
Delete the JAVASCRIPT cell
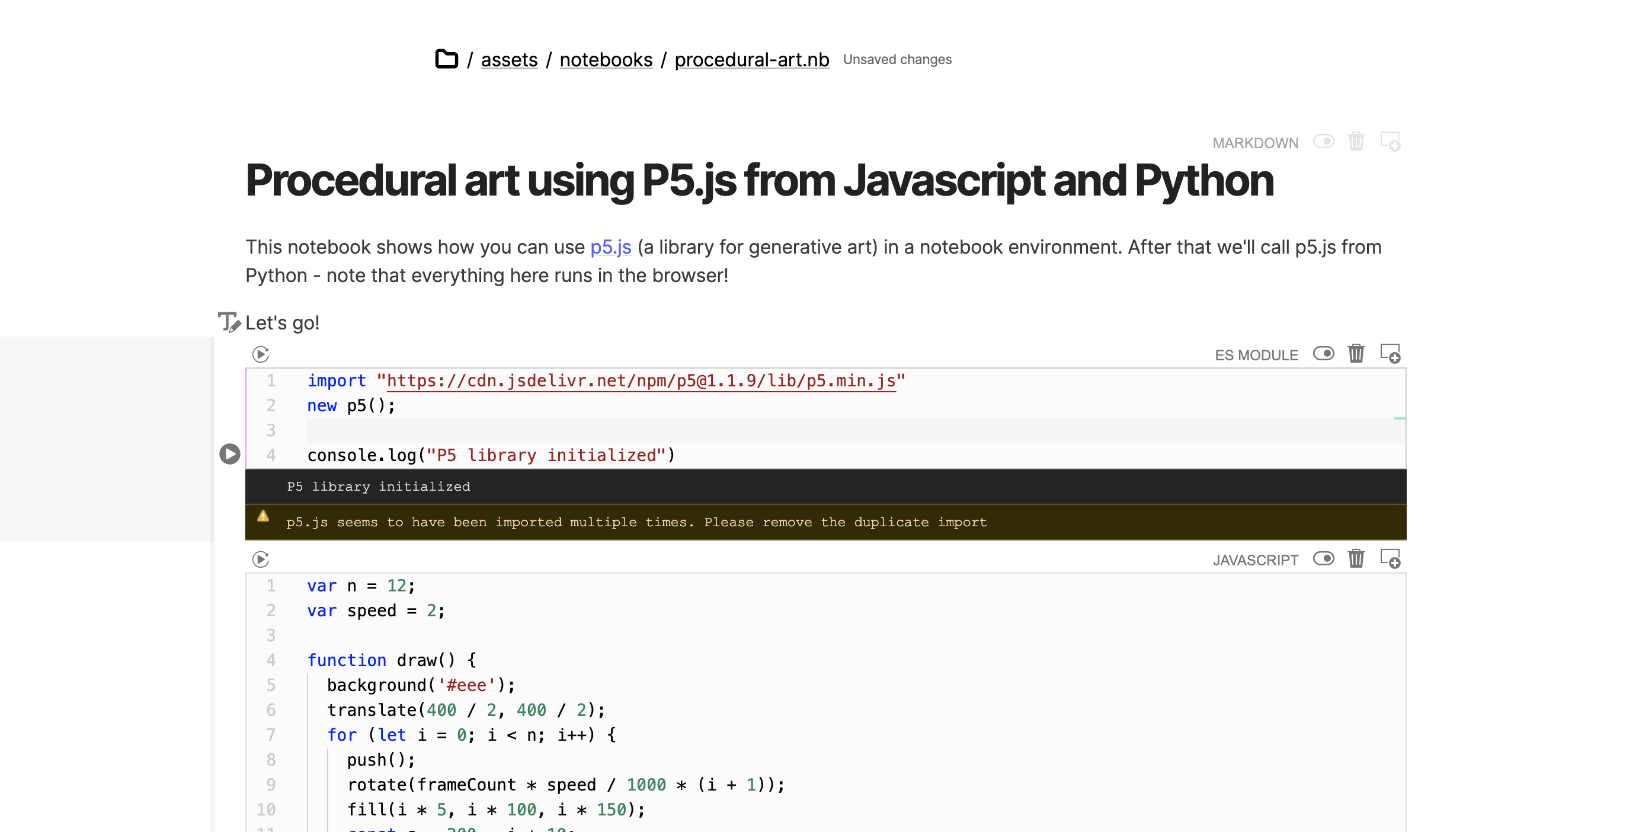pos(1356,558)
